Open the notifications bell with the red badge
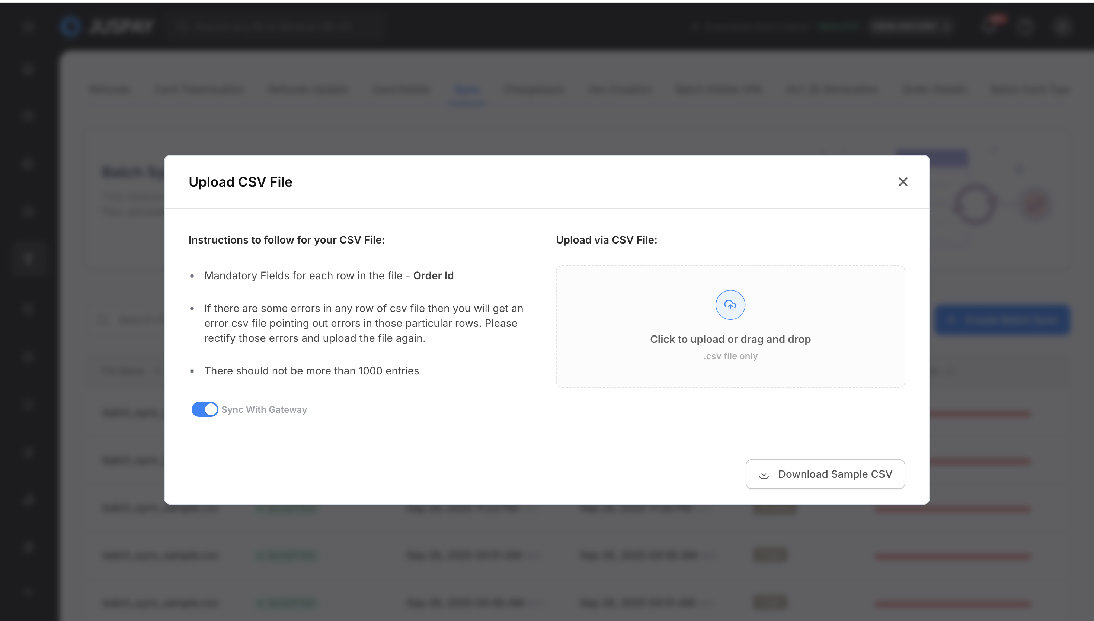 (x=989, y=26)
